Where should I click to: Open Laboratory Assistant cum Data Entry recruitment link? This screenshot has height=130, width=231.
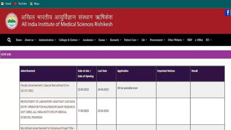(48, 109)
